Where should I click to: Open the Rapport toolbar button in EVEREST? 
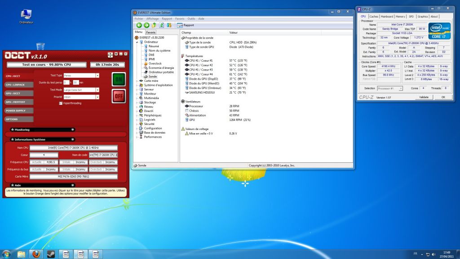tap(186, 25)
